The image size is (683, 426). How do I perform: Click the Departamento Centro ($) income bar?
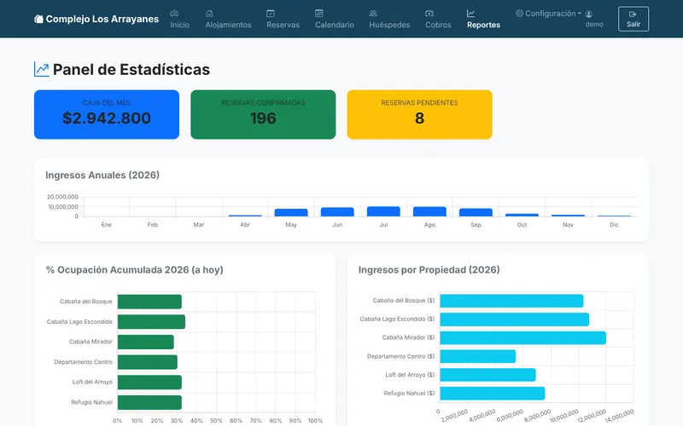coord(478,356)
